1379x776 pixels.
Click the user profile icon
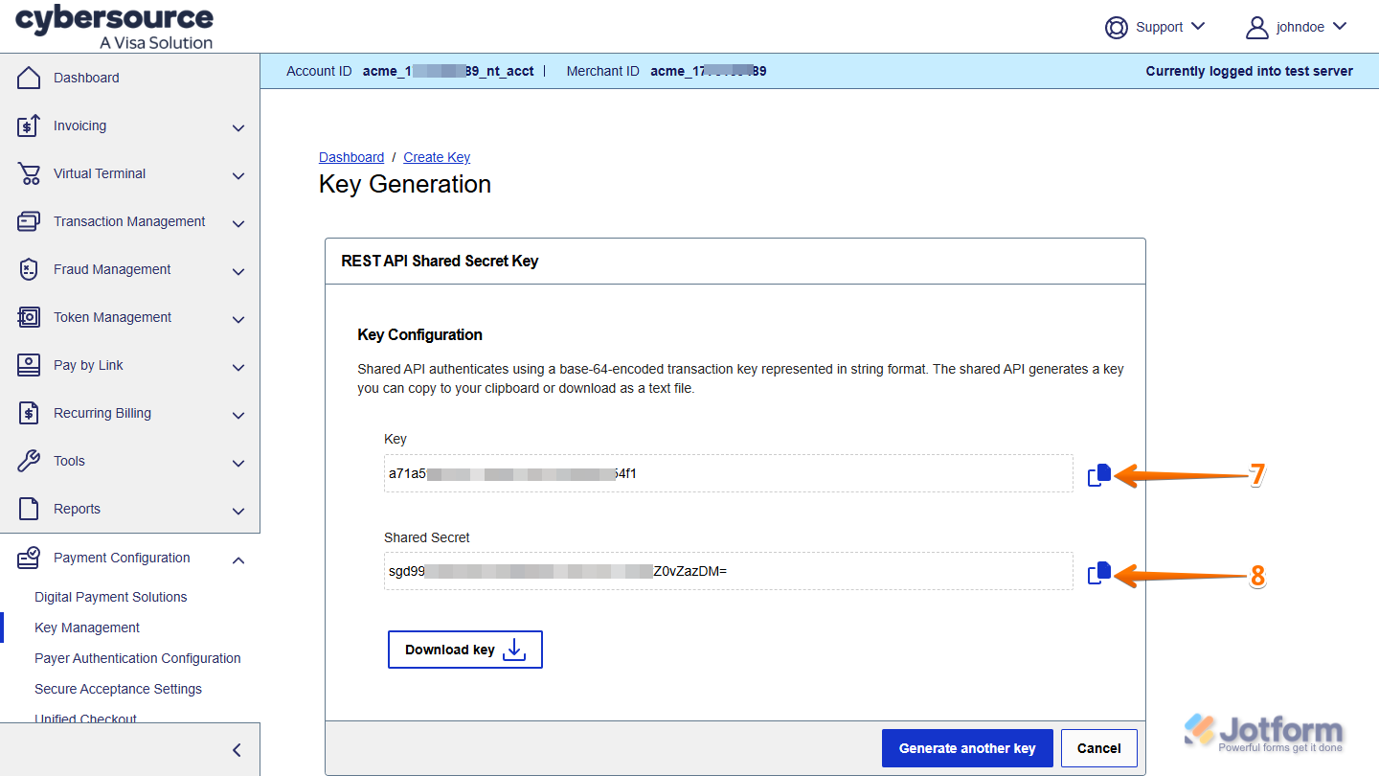click(x=1256, y=27)
